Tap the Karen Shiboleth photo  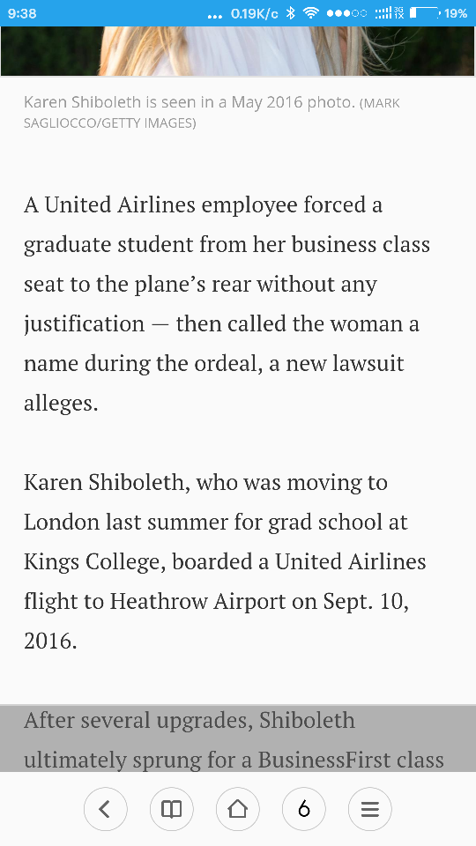point(238,51)
